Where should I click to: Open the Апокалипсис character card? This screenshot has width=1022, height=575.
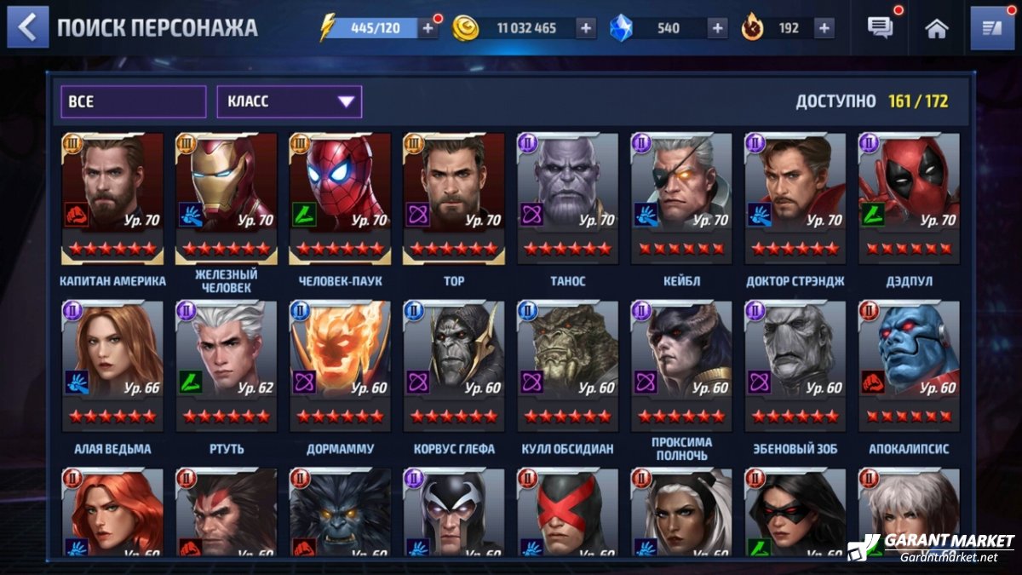pos(910,366)
